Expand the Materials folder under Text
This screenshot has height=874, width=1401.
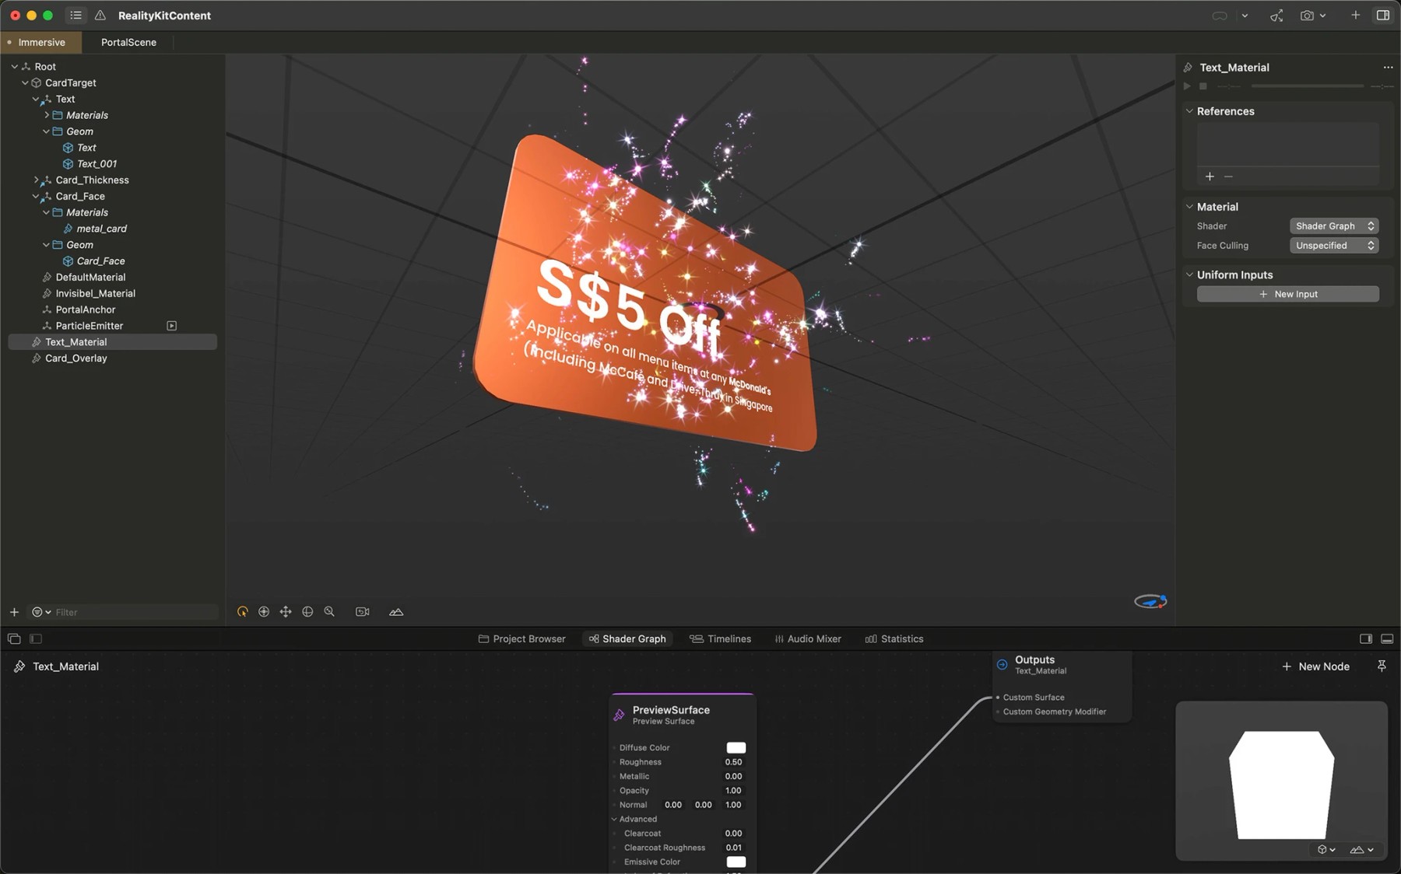coord(47,115)
